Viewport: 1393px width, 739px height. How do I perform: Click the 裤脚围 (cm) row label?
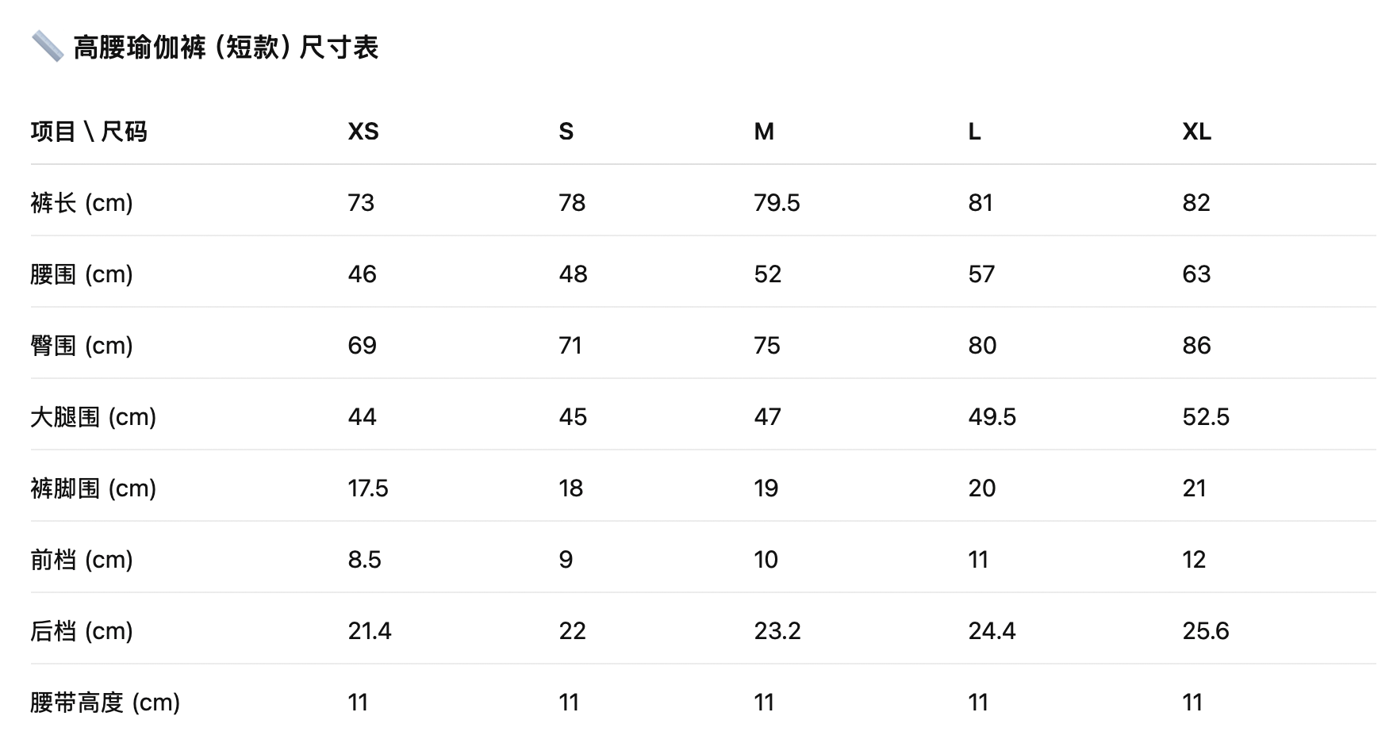(94, 488)
